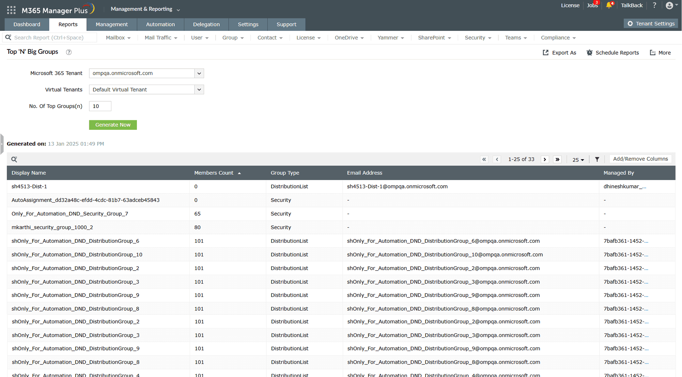The image size is (682, 377).
Task: Open the app grid launcher icon
Action: pos(11,10)
